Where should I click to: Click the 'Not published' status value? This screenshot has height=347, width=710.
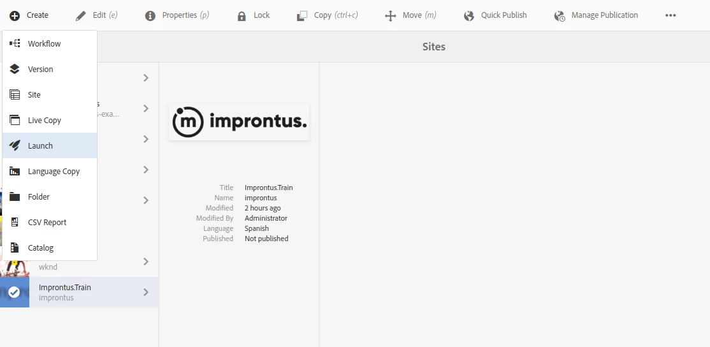coord(266,239)
